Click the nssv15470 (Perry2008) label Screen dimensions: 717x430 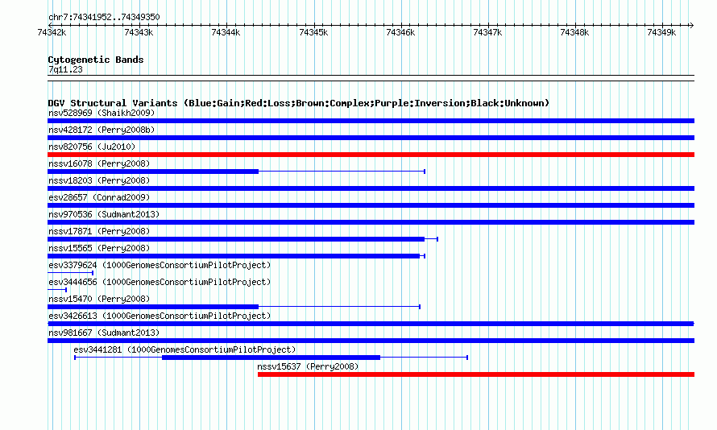coord(99,299)
